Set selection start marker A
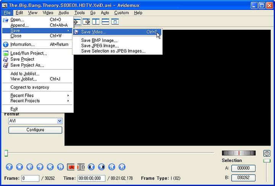The height and width of the screenshot is (186, 275). click(71, 167)
